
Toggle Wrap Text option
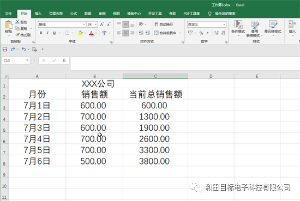tap(164, 25)
